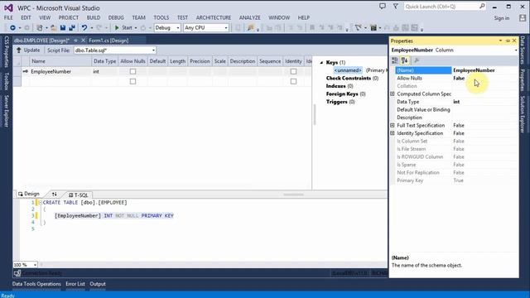Open the Start button dropdown arrow
This screenshot has height=298, width=530.
[136, 28]
